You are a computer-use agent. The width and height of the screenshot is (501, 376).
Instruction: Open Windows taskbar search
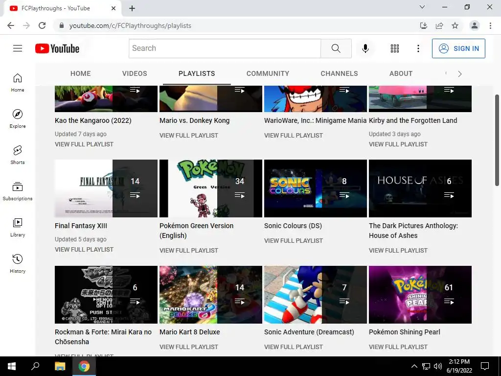(35, 366)
